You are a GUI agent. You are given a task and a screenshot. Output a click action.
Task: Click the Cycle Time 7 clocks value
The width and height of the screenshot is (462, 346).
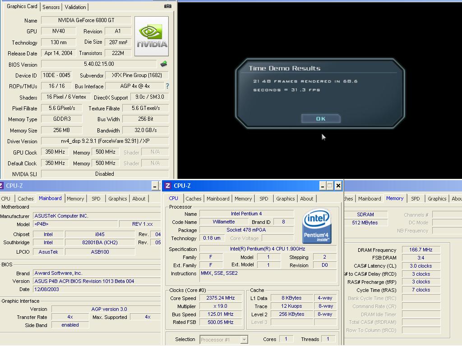tap(421, 290)
